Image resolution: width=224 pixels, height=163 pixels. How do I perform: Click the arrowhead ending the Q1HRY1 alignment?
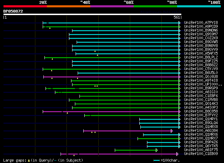point(180,119)
